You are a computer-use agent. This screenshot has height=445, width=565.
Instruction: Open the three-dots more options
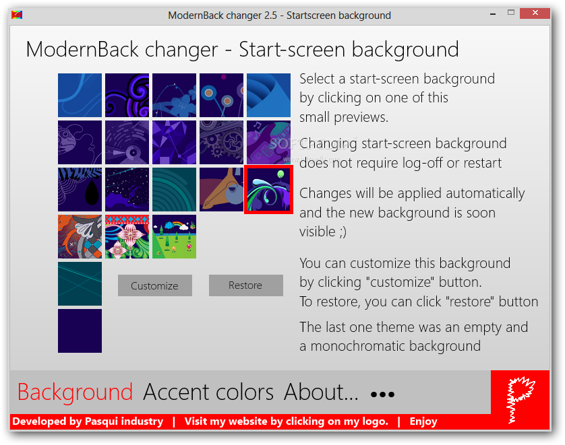(x=382, y=395)
